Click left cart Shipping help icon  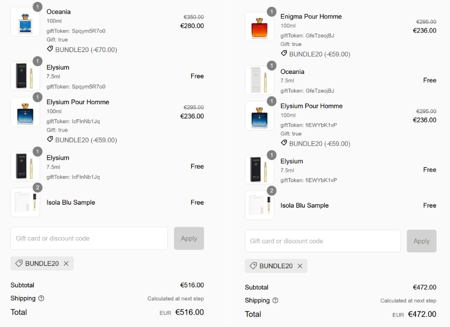(41, 298)
